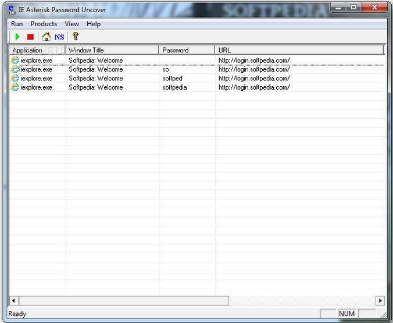Click 'Softpedia: Welcome' in the row with empty password
The height and width of the screenshot is (323, 393).
pyautogui.click(x=96, y=60)
